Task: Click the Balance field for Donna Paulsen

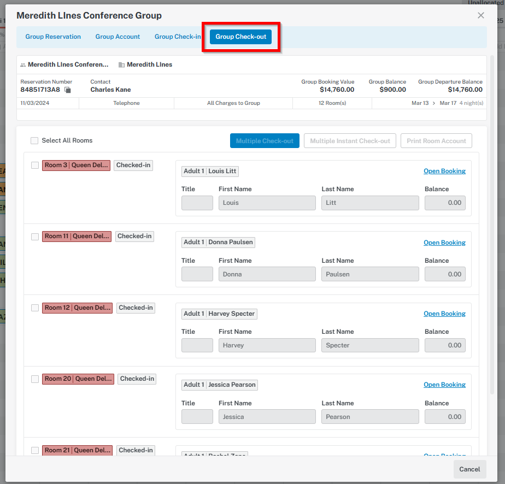Action: click(x=445, y=274)
